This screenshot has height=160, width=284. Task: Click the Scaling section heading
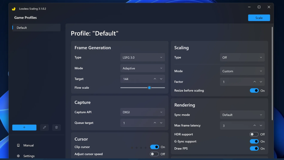coord(181,48)
